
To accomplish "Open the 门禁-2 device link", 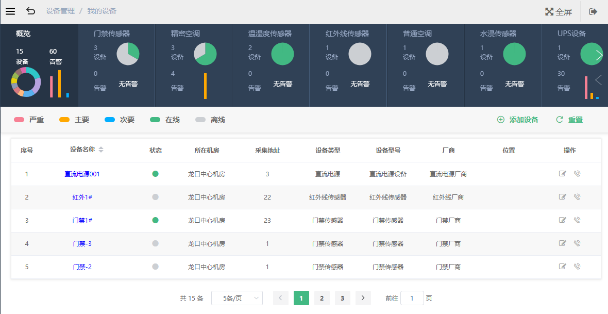I will [x=82, y=267].
